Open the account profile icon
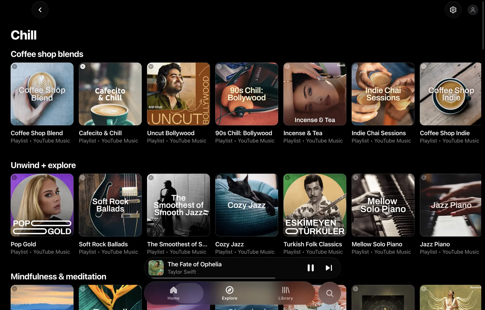Image resolution: width=485 pixels, height=310 pixels. [x=473, y=10]
